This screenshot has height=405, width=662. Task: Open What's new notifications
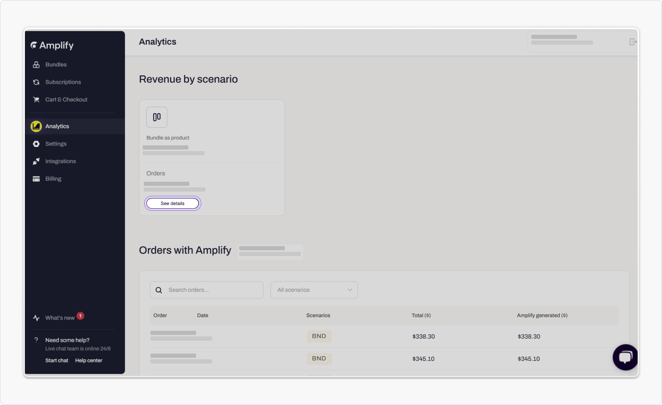point(60,318)
